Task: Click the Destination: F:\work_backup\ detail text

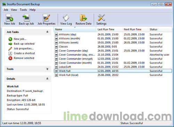Action: pyautogui.click(x=25, y=91)
